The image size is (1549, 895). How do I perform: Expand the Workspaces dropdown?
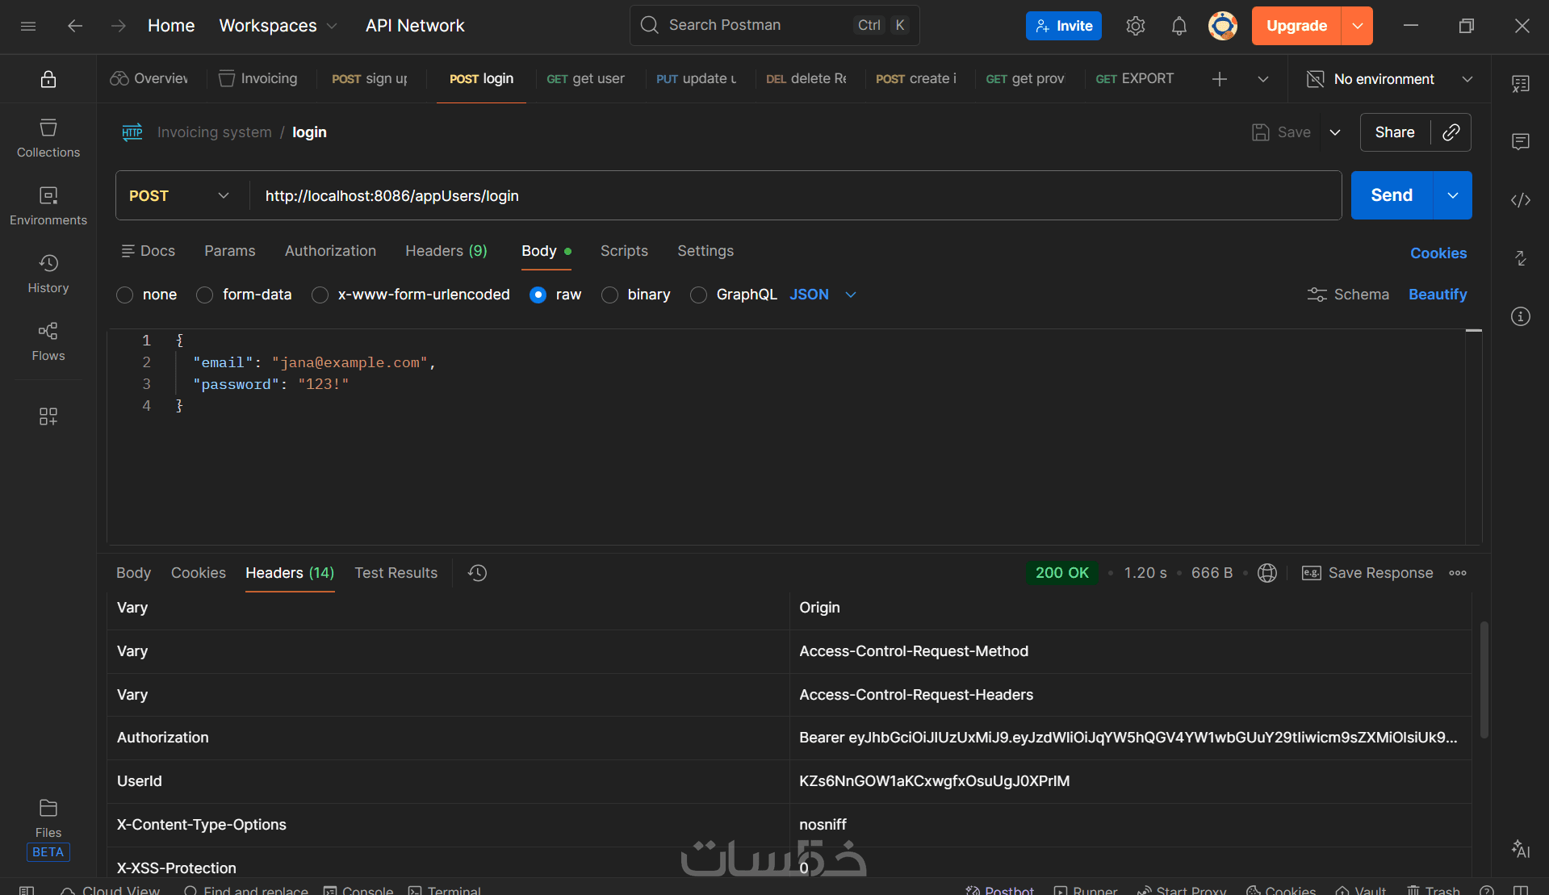(278, 26)
